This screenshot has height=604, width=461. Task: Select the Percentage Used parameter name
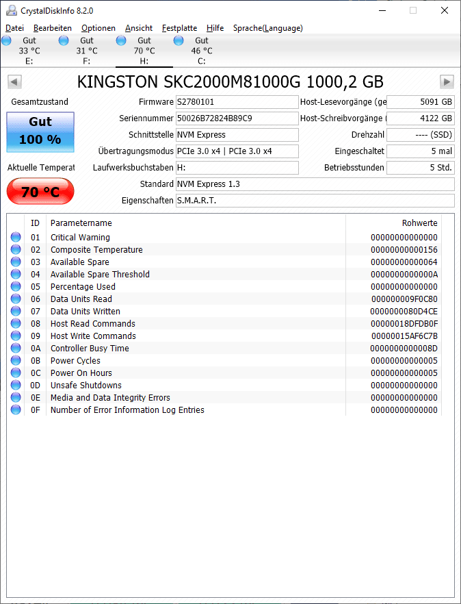tap(83, 286)
